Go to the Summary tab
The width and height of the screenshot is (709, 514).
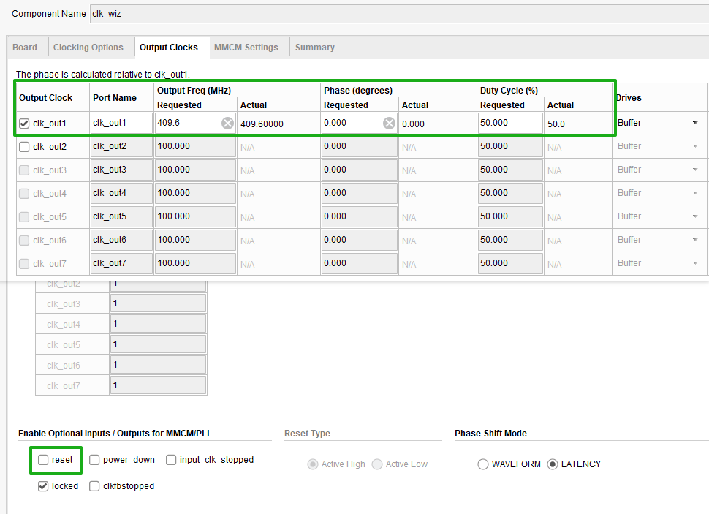point(314,48)
